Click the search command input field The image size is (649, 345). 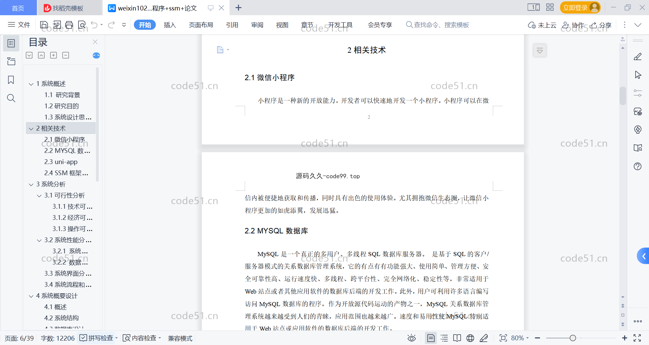click(437, 25)
